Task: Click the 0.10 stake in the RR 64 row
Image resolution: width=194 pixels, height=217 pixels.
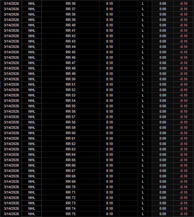Action: (x=110, y=155)
